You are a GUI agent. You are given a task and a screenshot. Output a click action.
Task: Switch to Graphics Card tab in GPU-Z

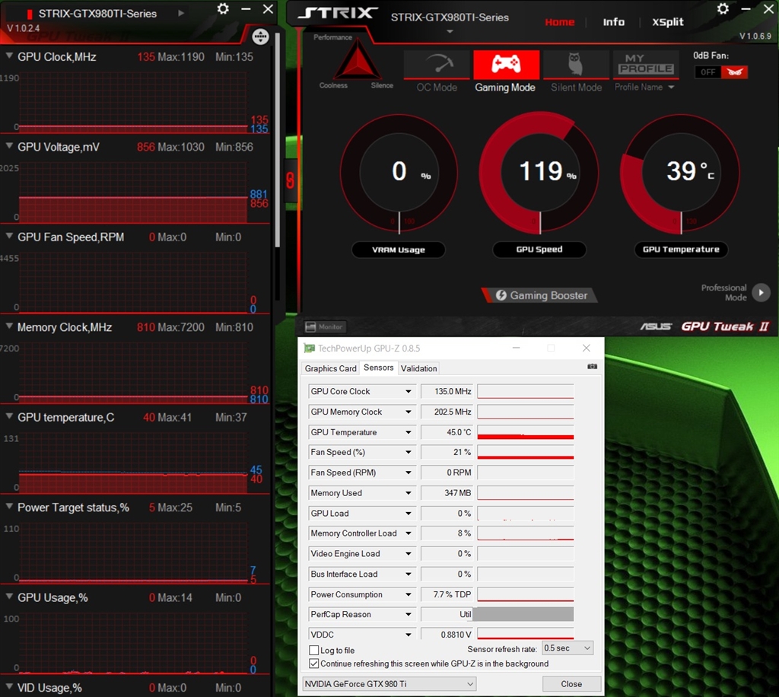(330, 368)
